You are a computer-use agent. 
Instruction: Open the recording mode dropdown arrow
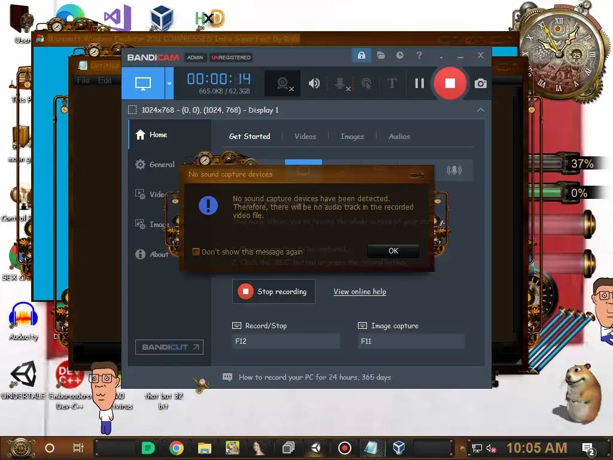(169, 83)
